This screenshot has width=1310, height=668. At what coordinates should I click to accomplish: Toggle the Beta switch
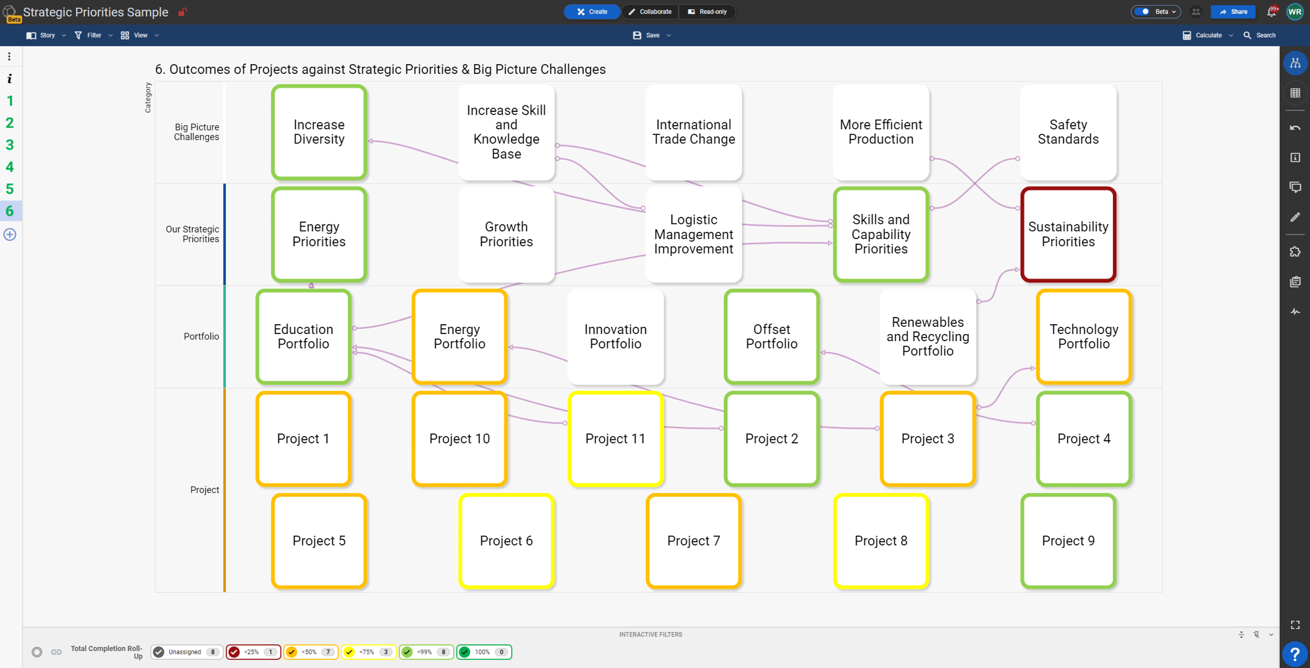pyautogui.click(x=1143, y=12)
